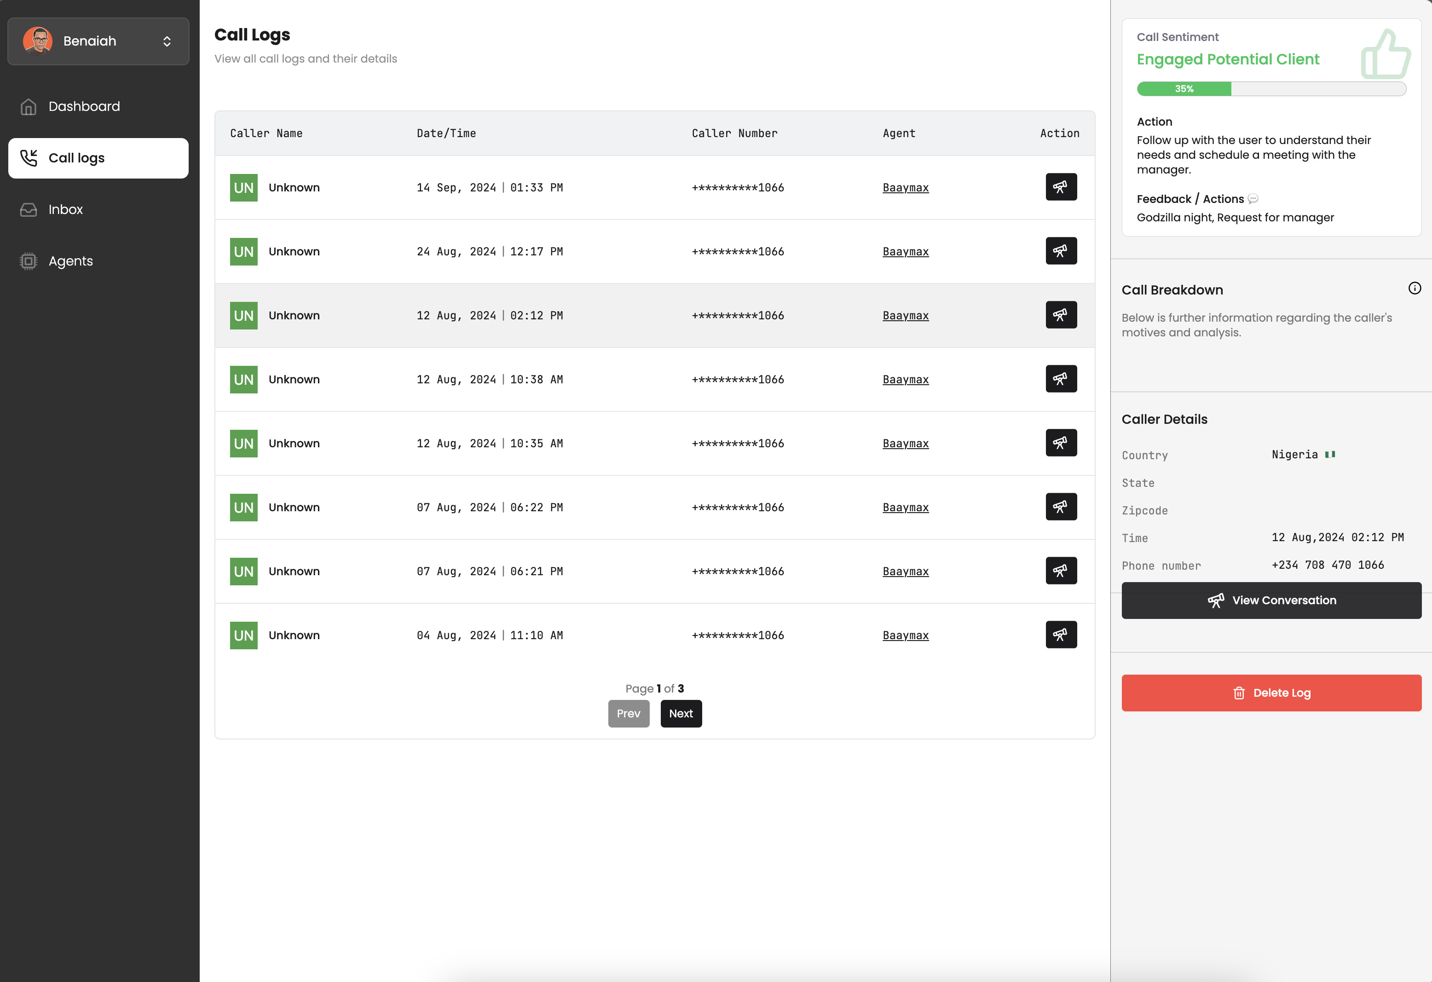
Task: Click the Call Breakdown info icon
Action: 1414,289
